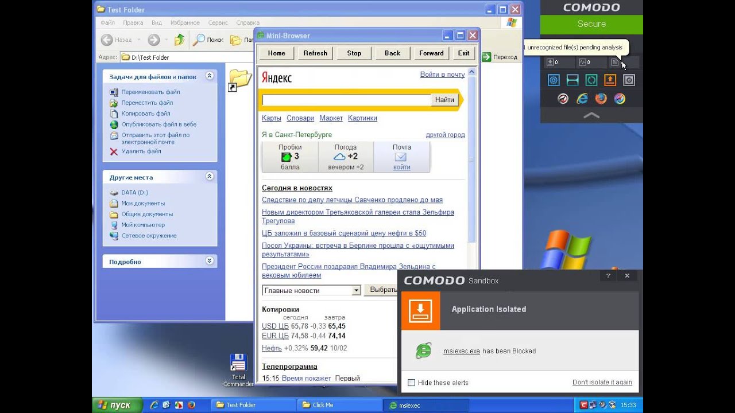
Task: Click the orange Application Isolated sandbox icon
Action: (420, 310)
